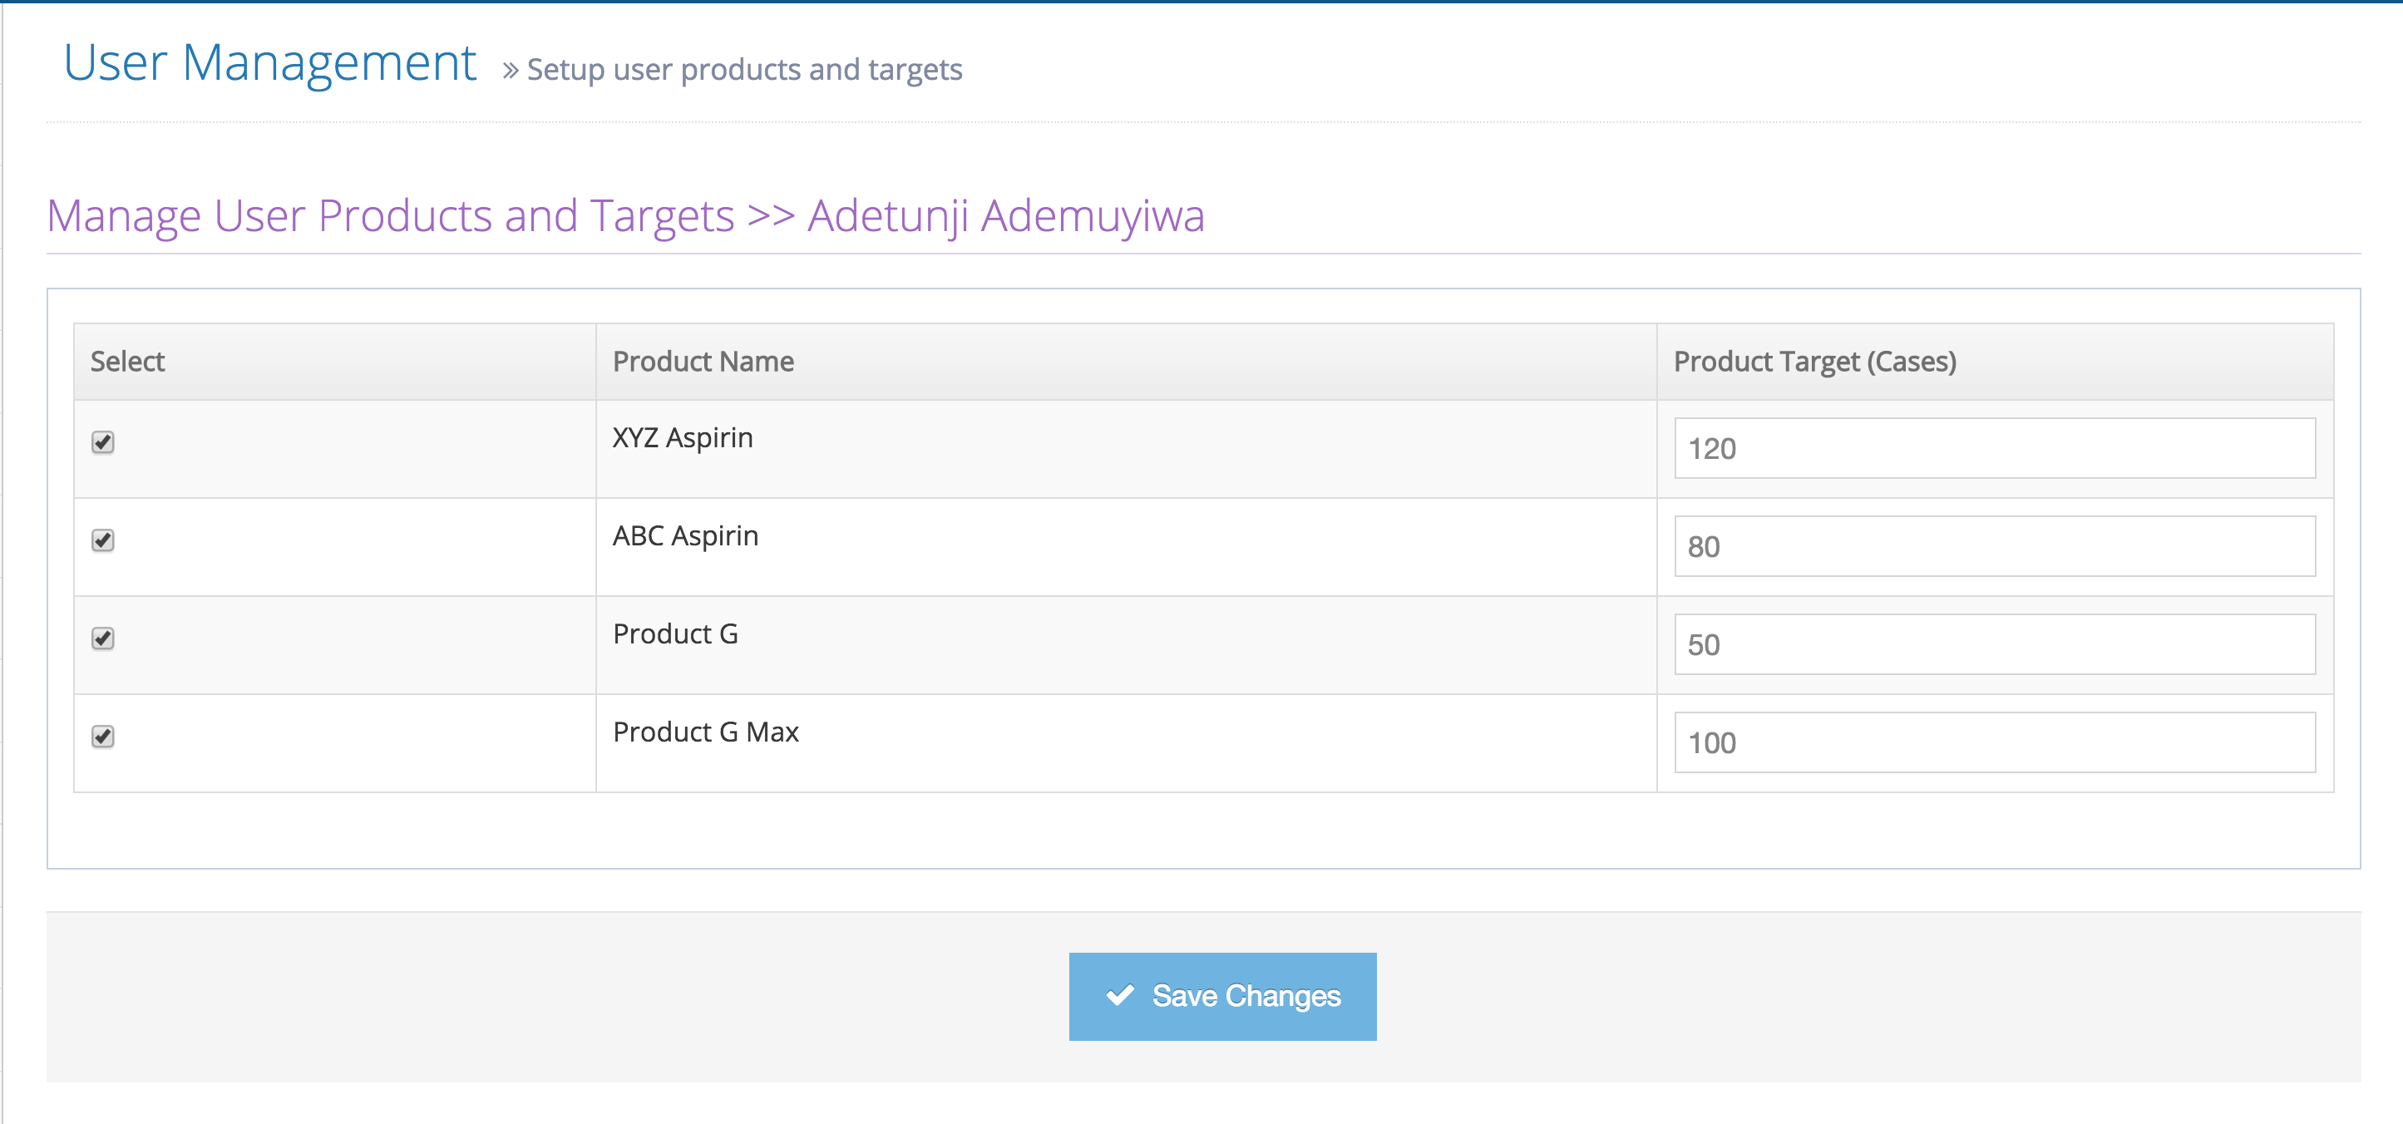Click the Product Target (Cases) column header

click(1814, 362)
